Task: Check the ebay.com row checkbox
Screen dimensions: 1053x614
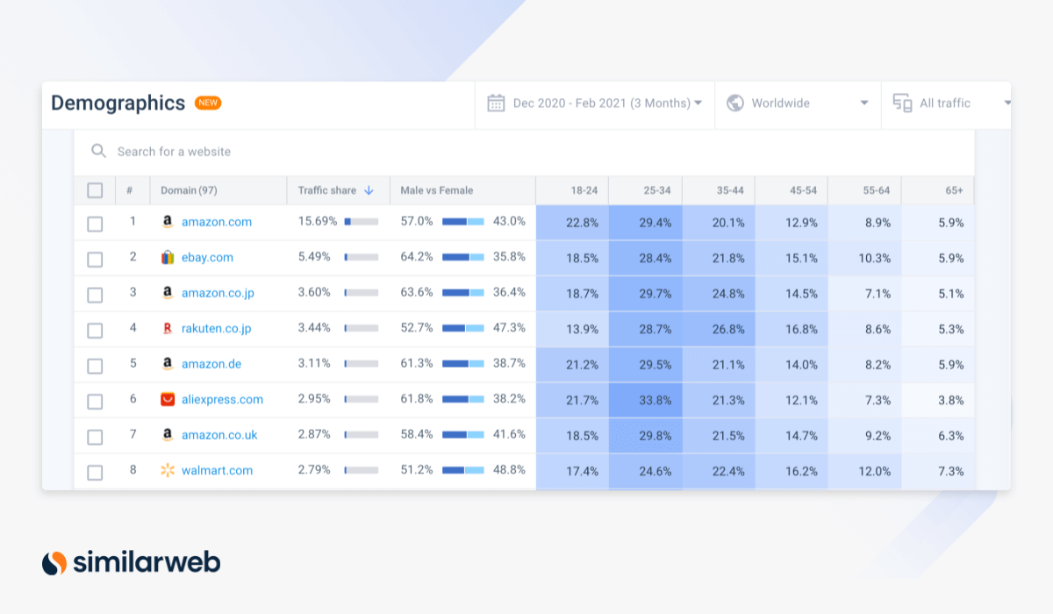Action: (95, 260)
